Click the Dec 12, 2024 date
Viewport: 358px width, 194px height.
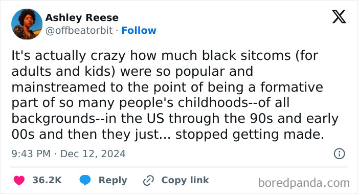pos(93,154)
